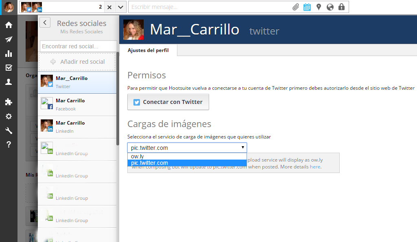
Task: Click Añadir red social button
Action: pos(77,62)
